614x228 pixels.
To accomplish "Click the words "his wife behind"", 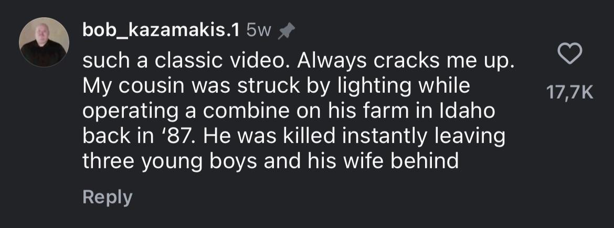I will click(394, 161).
